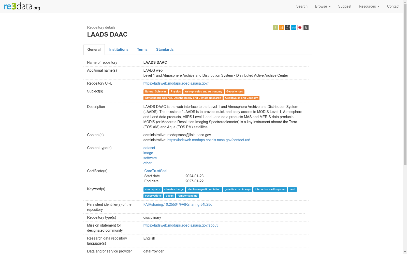Open the CoreTrustSeal certificate link

(156, 171)
